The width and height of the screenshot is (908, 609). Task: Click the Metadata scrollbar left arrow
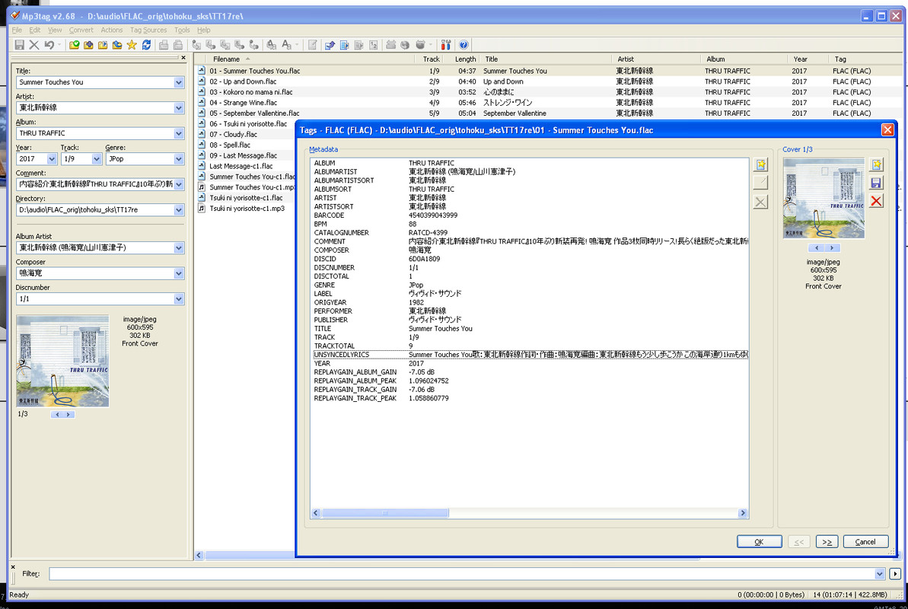(316, 513)
